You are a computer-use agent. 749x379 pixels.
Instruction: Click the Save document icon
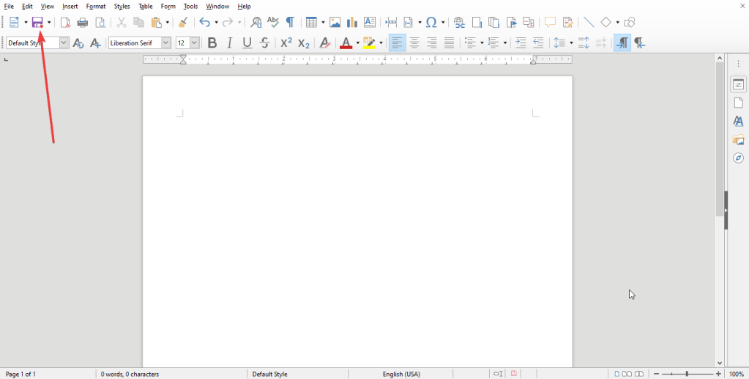click(x=37, y=23)
